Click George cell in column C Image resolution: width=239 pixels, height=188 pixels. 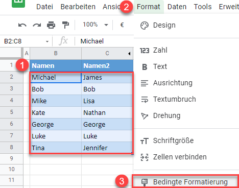click(x=107, y=124)
